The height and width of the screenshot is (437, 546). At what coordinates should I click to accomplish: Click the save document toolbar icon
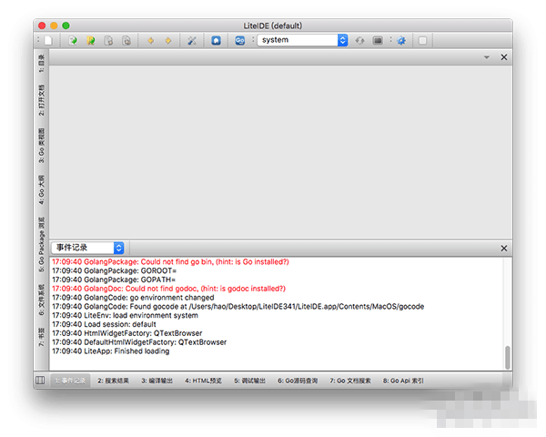(108, 41)
